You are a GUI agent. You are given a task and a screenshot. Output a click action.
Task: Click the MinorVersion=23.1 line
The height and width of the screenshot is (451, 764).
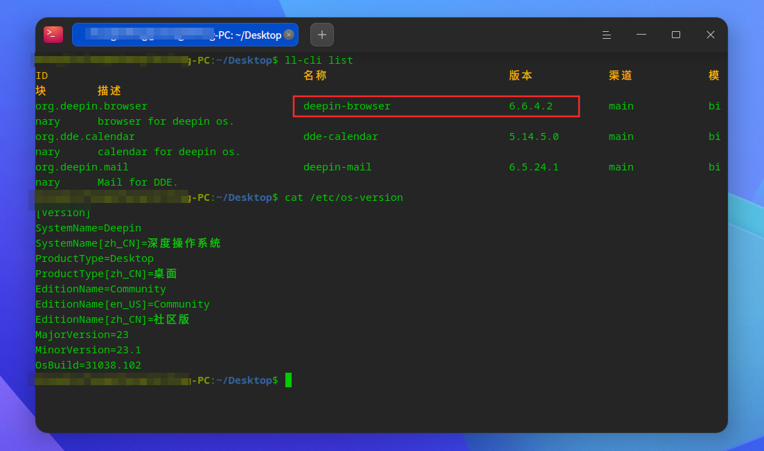[x=88, y=350]
